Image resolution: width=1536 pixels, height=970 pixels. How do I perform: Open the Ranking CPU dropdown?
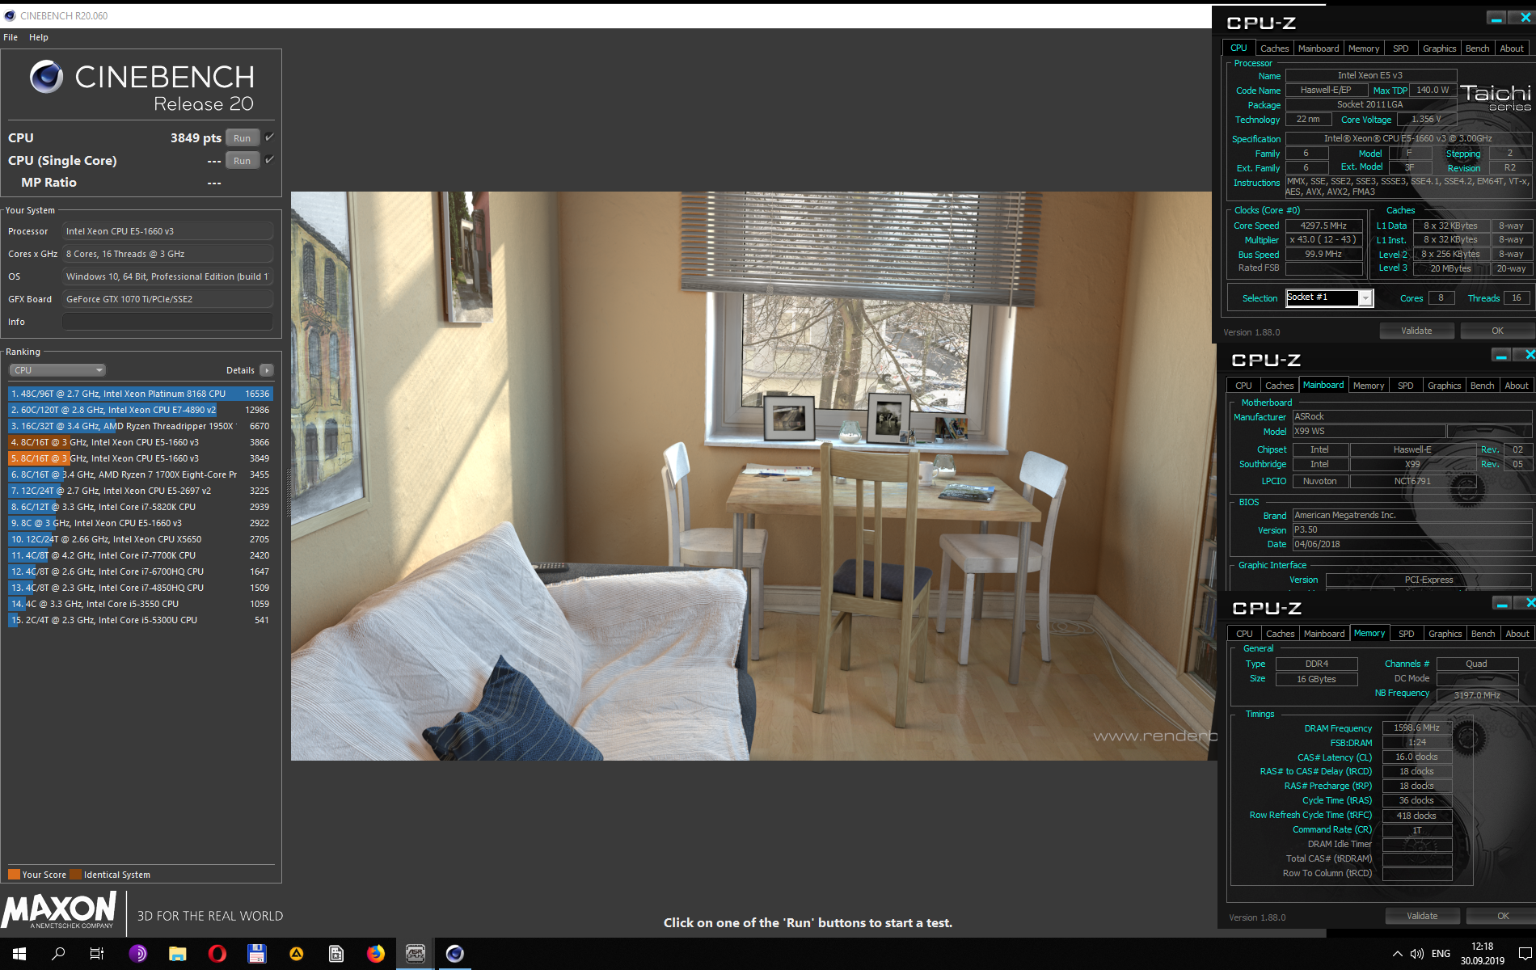click(x=57, y=370)
